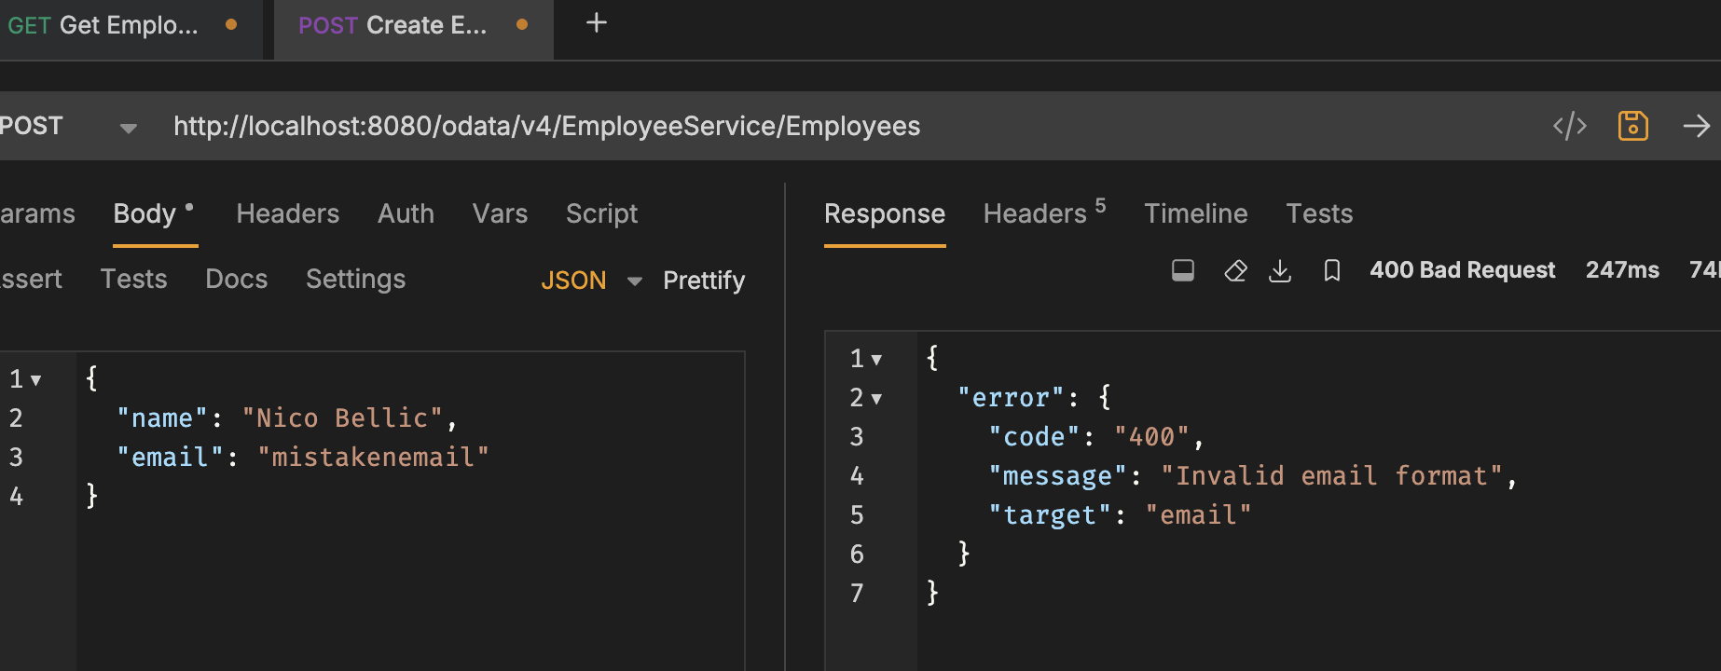Open the Vars tab
Screen dimensions: 1721x671
(x=500, y=213)
